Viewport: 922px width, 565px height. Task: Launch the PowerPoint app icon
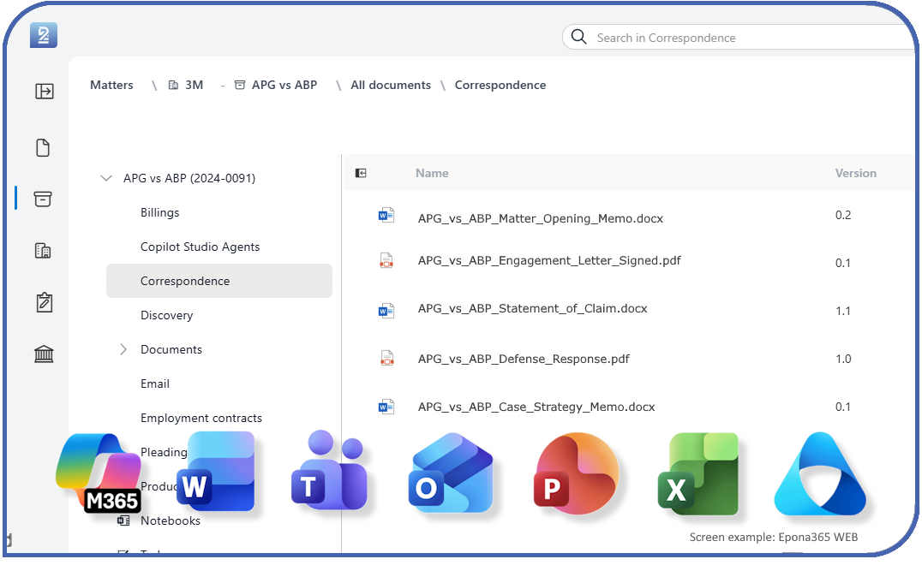coord(576,473)
